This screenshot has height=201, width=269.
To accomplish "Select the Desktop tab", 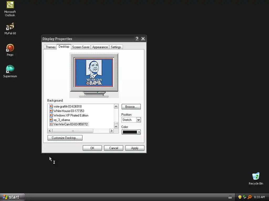I will click(64, 47).
